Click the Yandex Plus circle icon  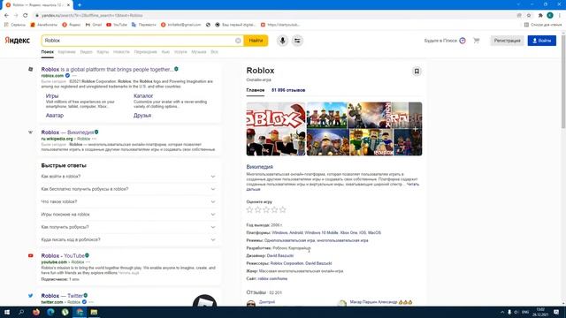[463, 41]
